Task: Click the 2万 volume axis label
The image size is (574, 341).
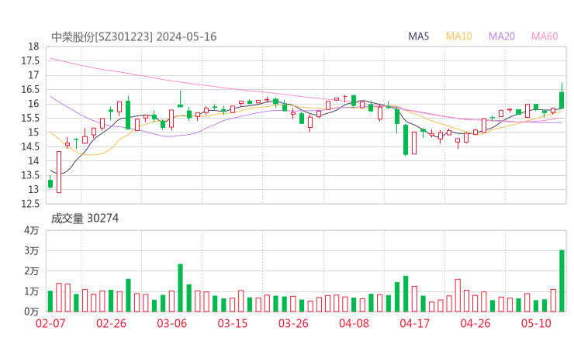Action: [32, 271]
